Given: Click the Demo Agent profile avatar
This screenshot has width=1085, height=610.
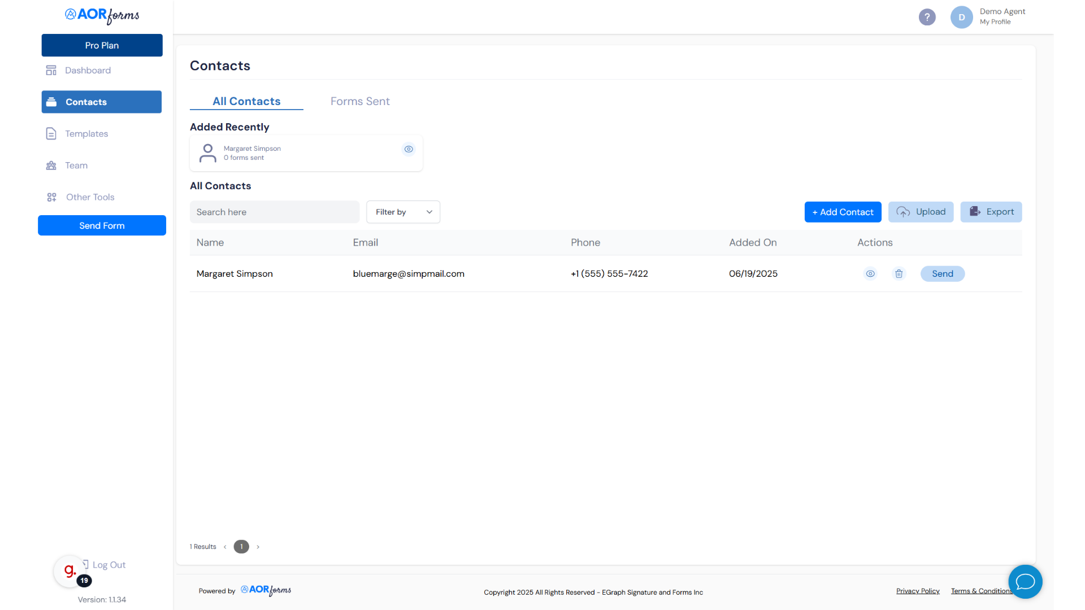Looking at the screenshot, I should pos(961,17).
